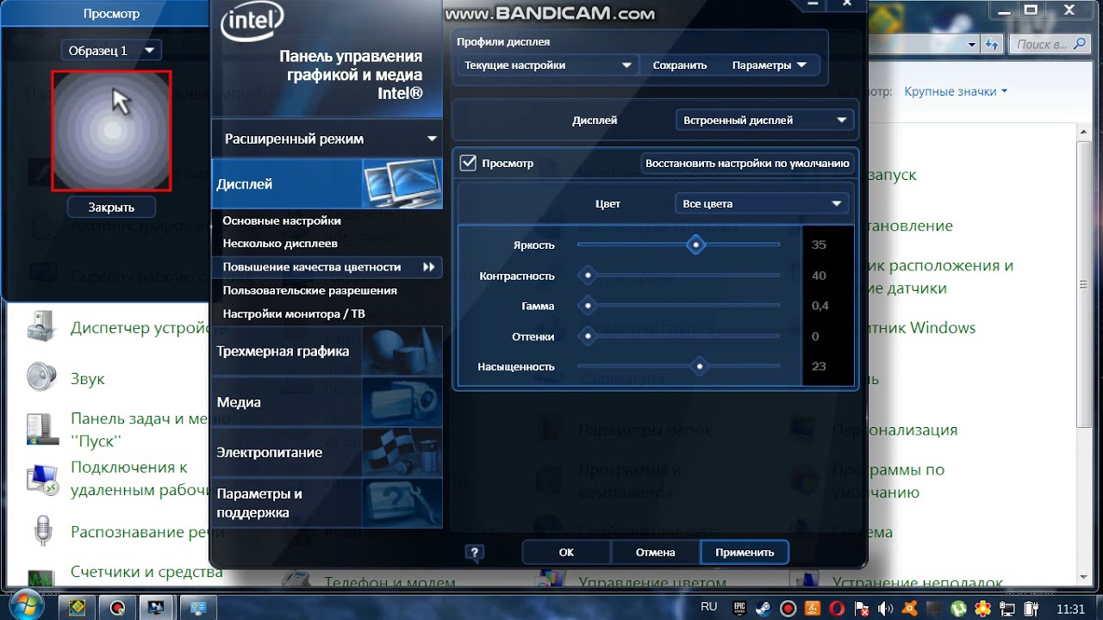Image resolution: width=1103 pixels, height=620 pixels.
Task: Click the gradient circle preview thumbnail
Action: (112, 130)
